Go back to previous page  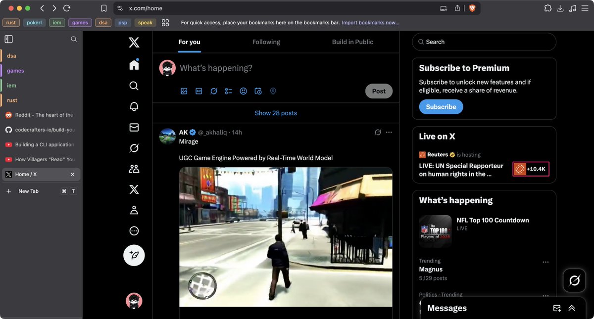coord(42,8)
